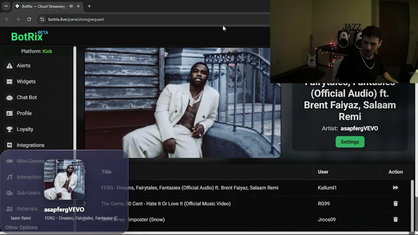
Task: Click the Integrations sidebar icon
Action: tap(9, 145)
